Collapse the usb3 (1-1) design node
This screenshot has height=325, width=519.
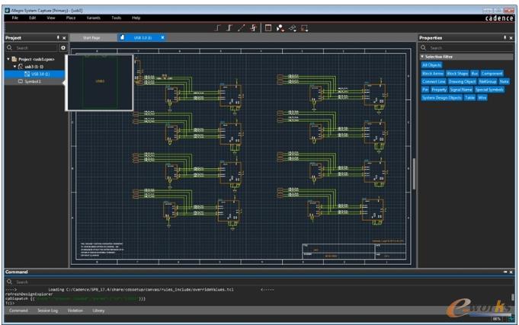point(14,66)
